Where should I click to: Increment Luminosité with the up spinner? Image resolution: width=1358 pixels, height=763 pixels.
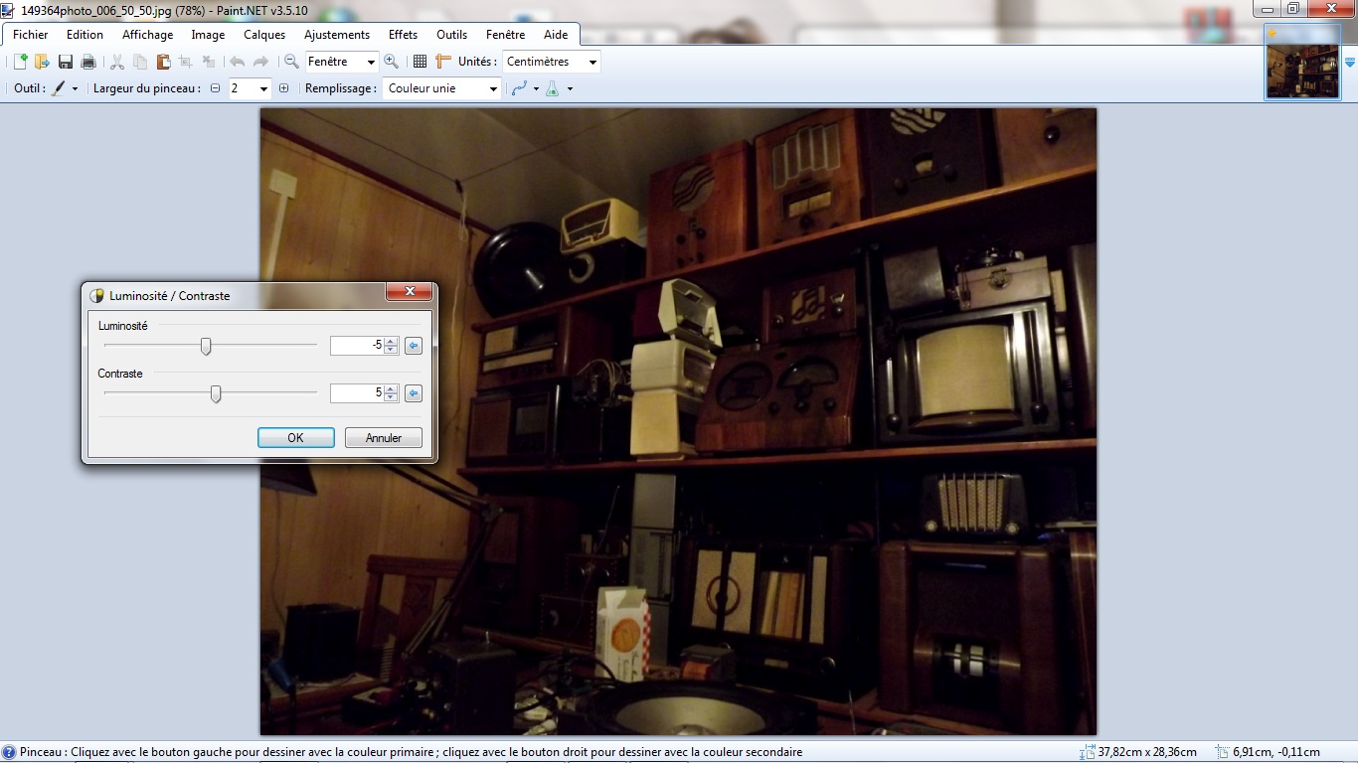(x=391, y=341)
